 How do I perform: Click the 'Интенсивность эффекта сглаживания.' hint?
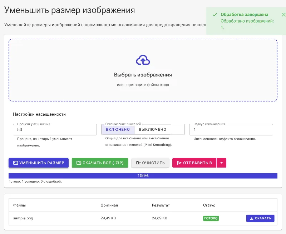pyautogui.click(x=225, y=139)
